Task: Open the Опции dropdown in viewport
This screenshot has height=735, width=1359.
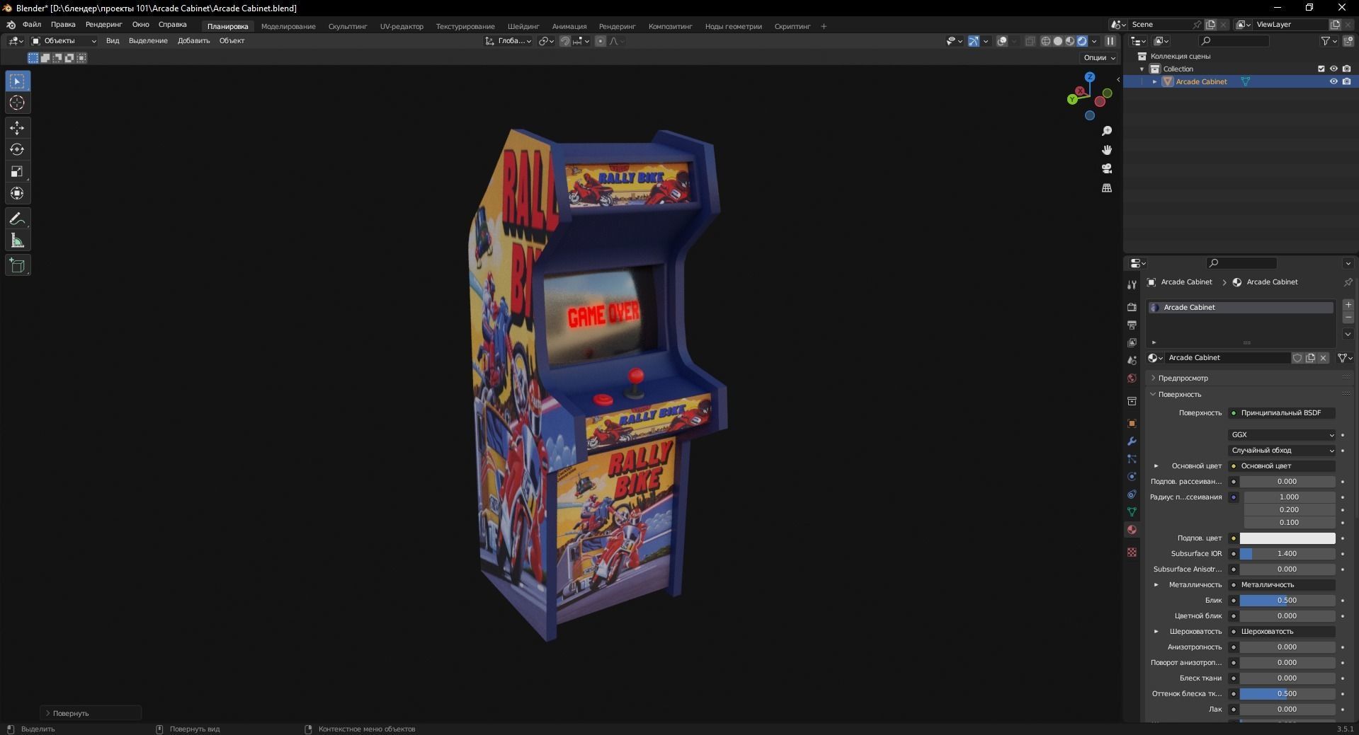Action: [x=1099, y=58]
